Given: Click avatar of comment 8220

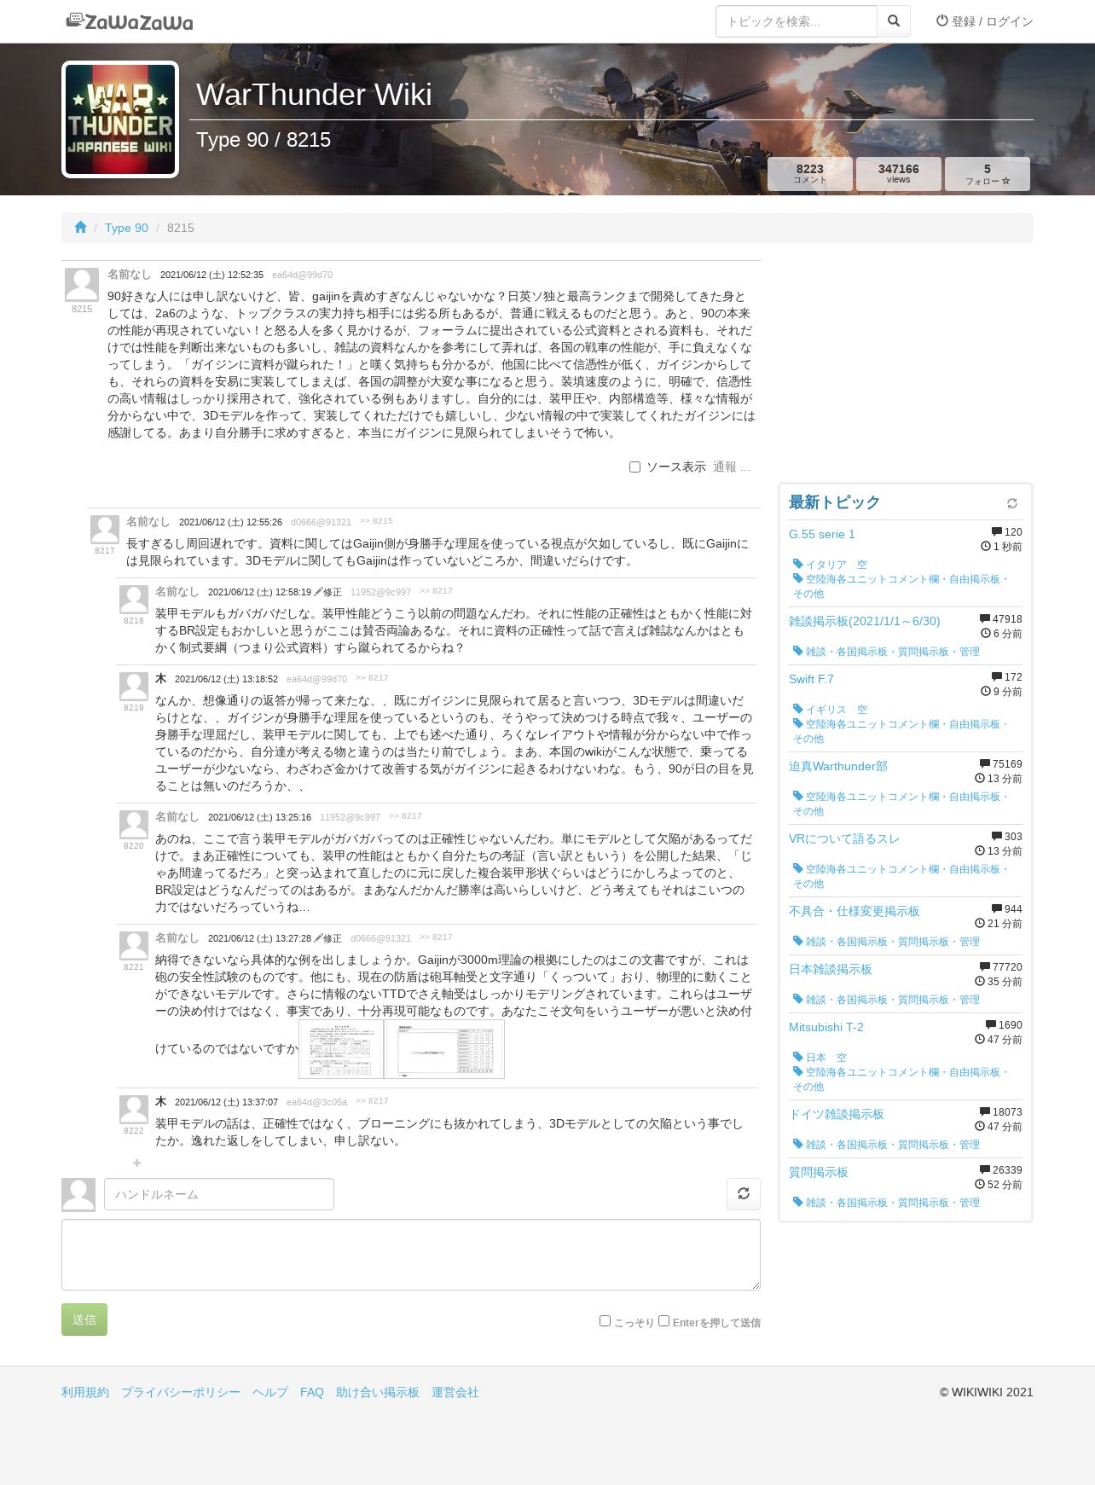Looking at the screenshot, I should 134,824.
